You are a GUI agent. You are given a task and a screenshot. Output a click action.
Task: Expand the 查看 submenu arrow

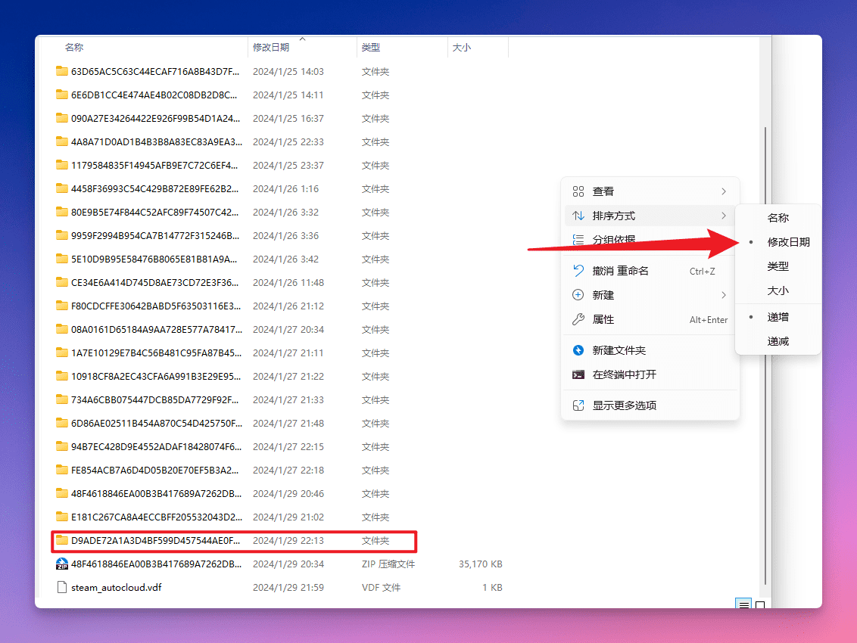724,191
